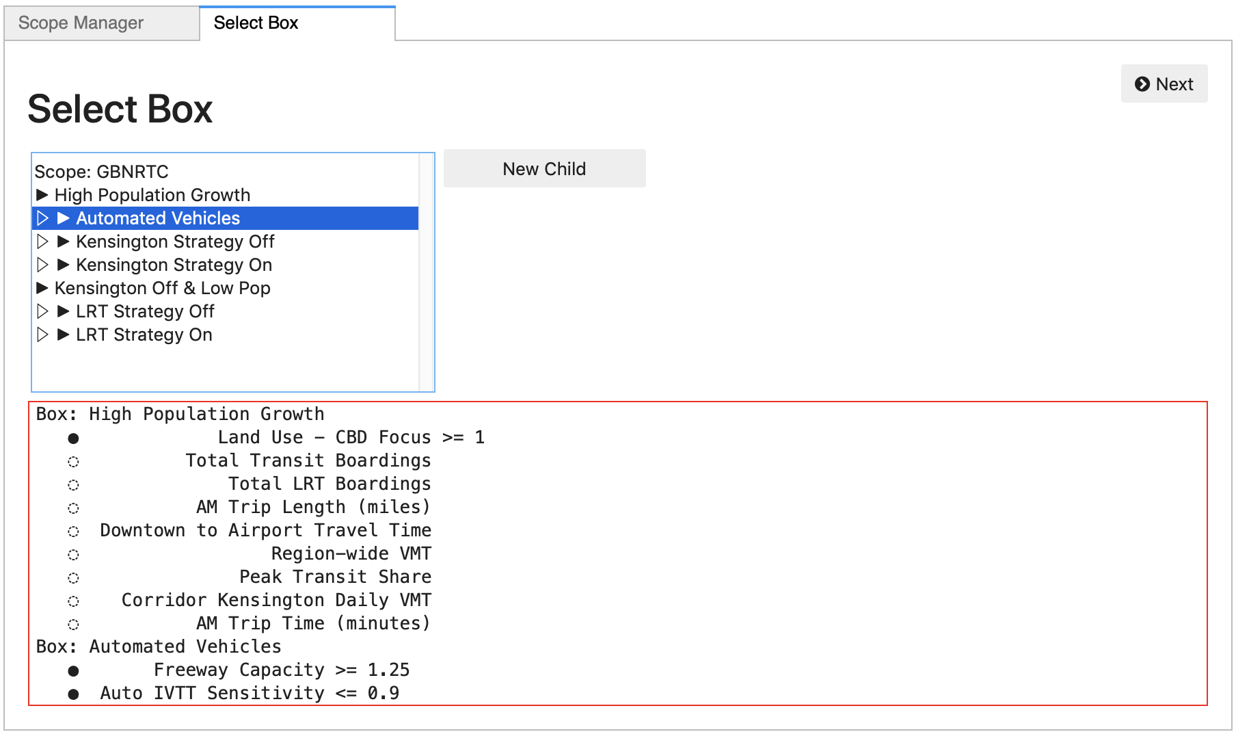Click hollow triangle beside LRT Strategy On
Screen dimensions: 1236x732
[42, 335]
